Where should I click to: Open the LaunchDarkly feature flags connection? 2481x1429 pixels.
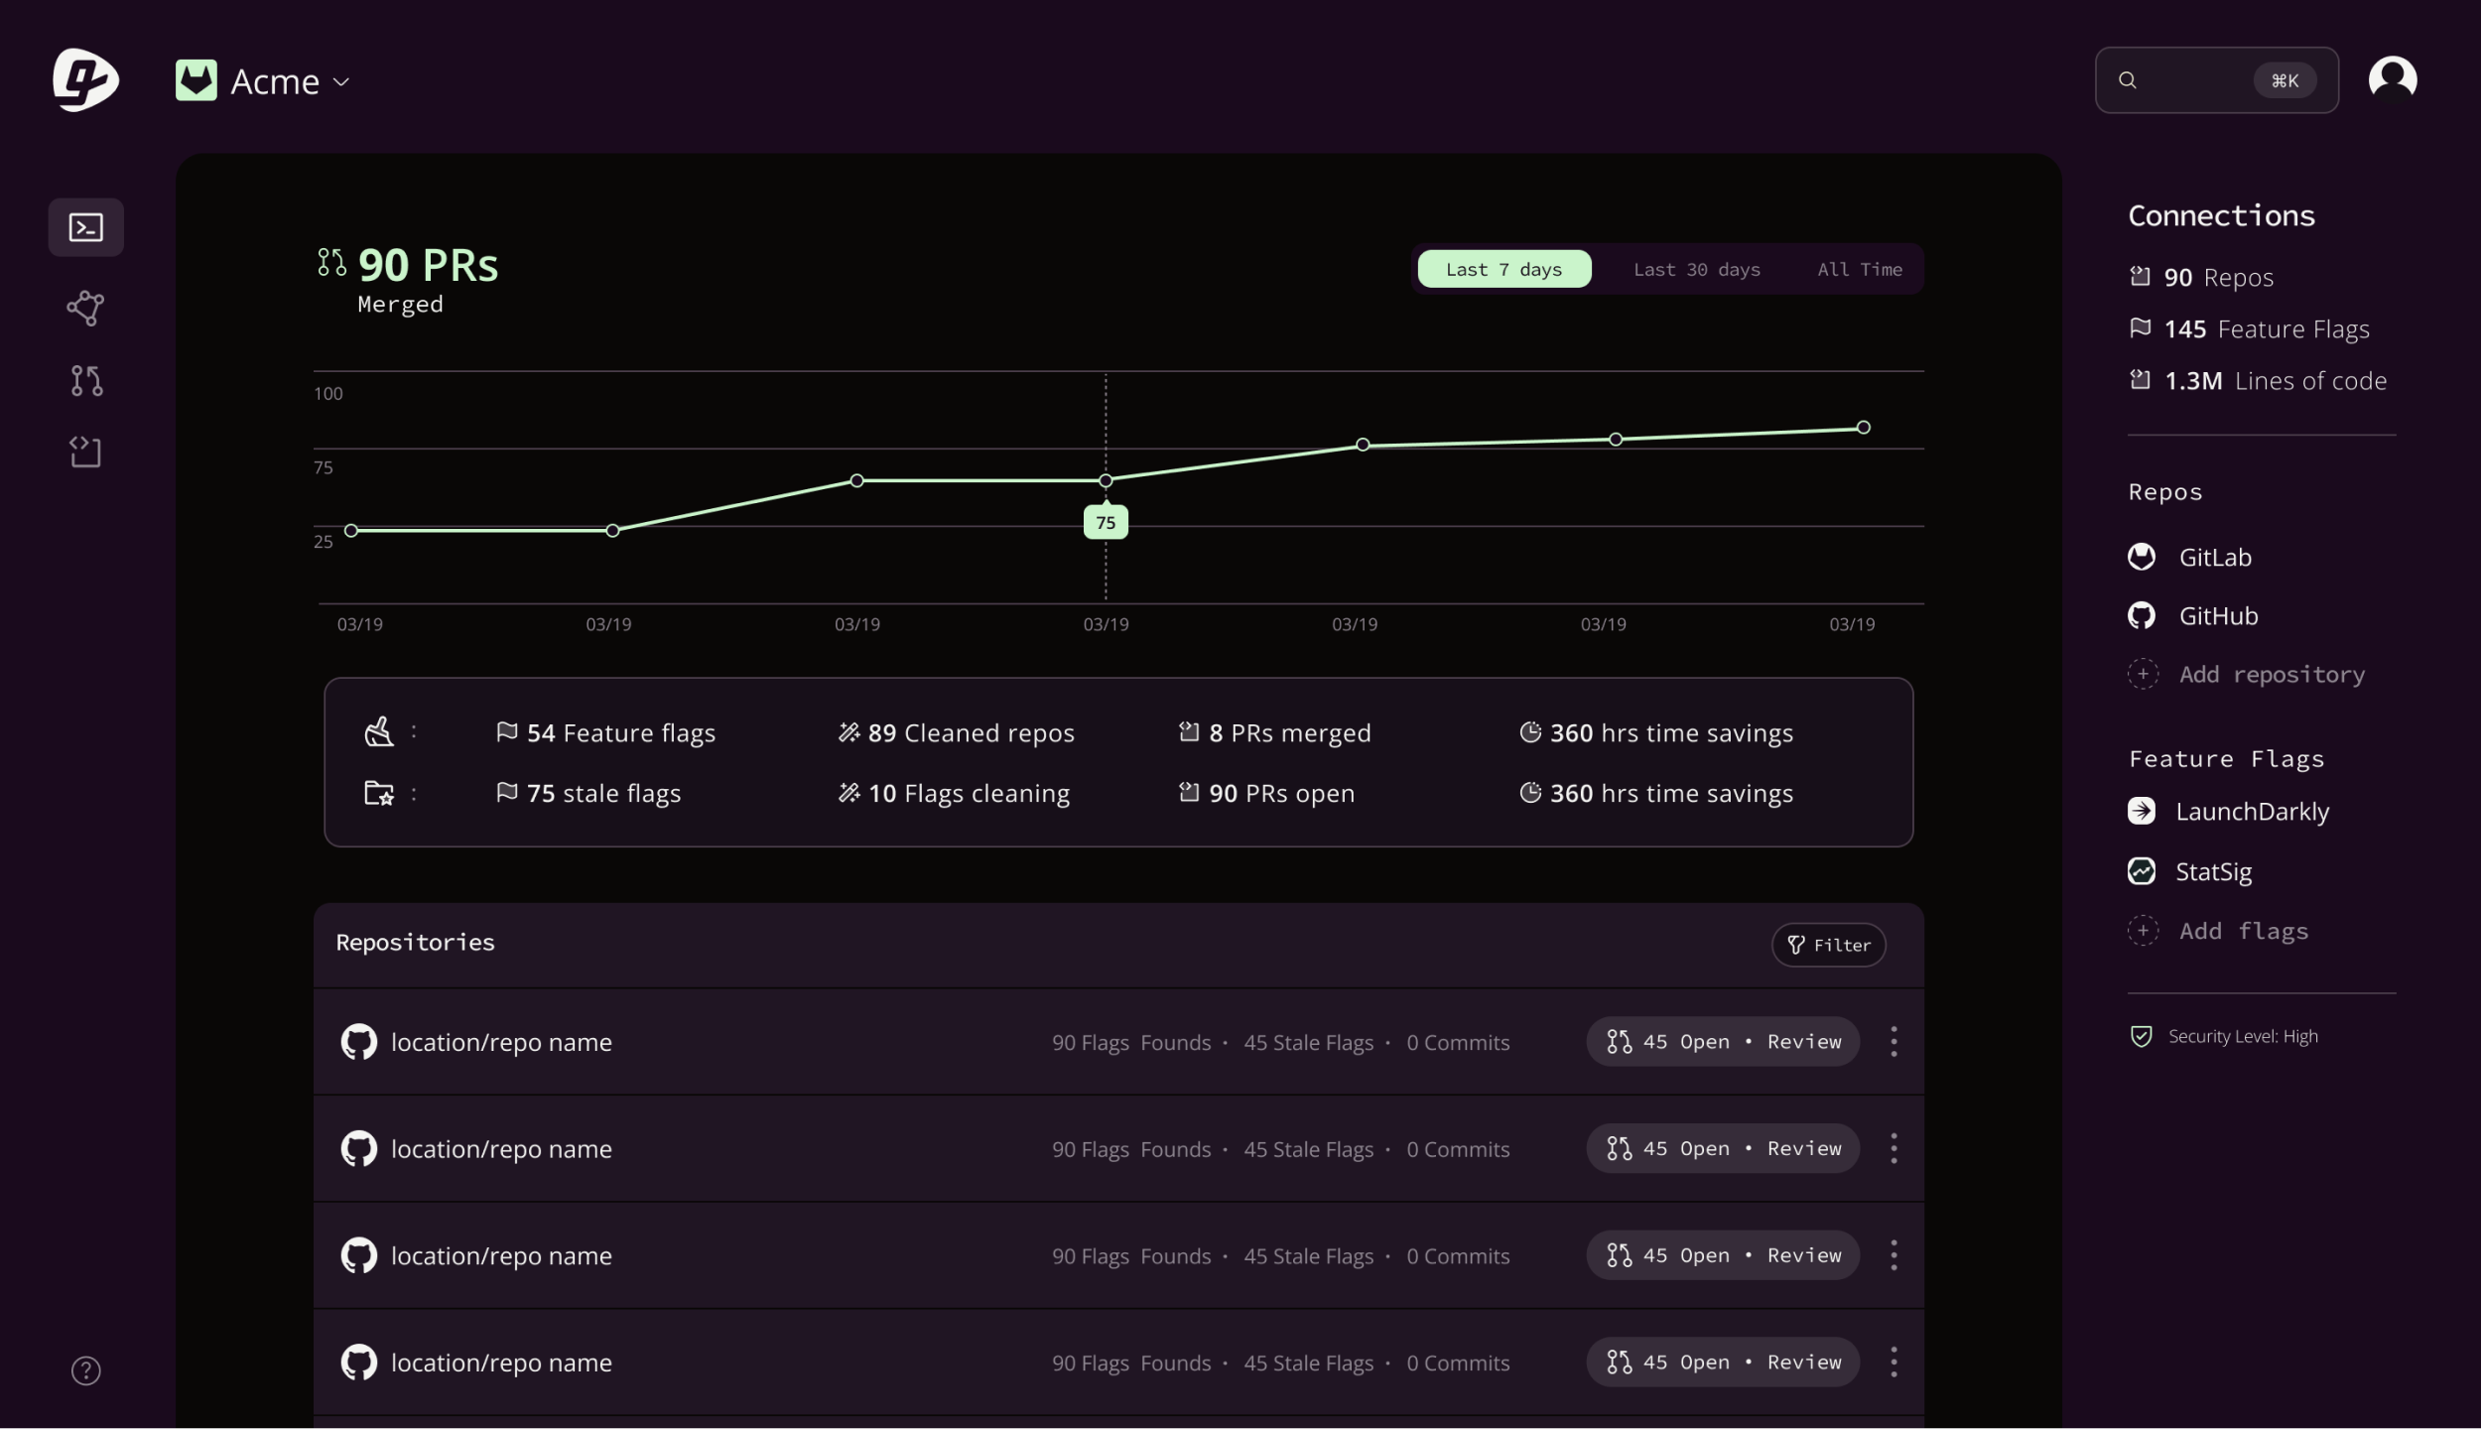(x=2228, y=811)
